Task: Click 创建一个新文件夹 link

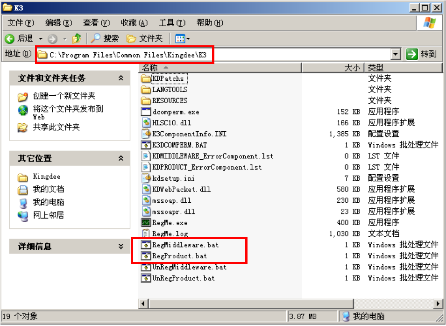Action: click(64, 96)
